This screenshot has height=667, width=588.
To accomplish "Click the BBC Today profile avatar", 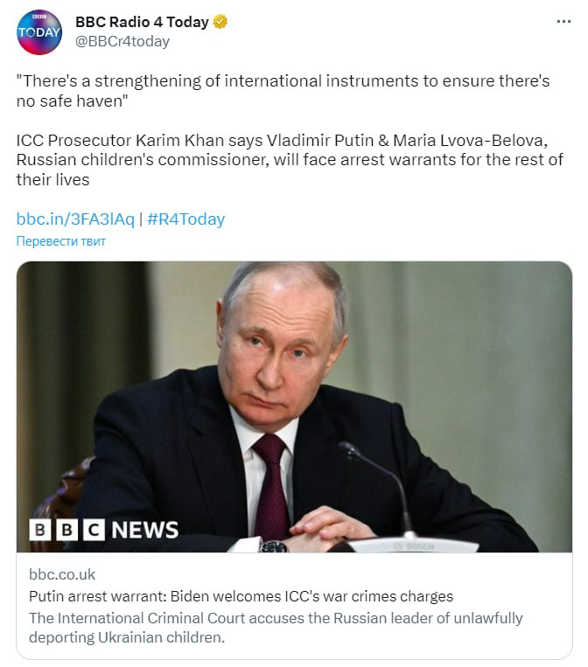I will [x=39, y=32].
